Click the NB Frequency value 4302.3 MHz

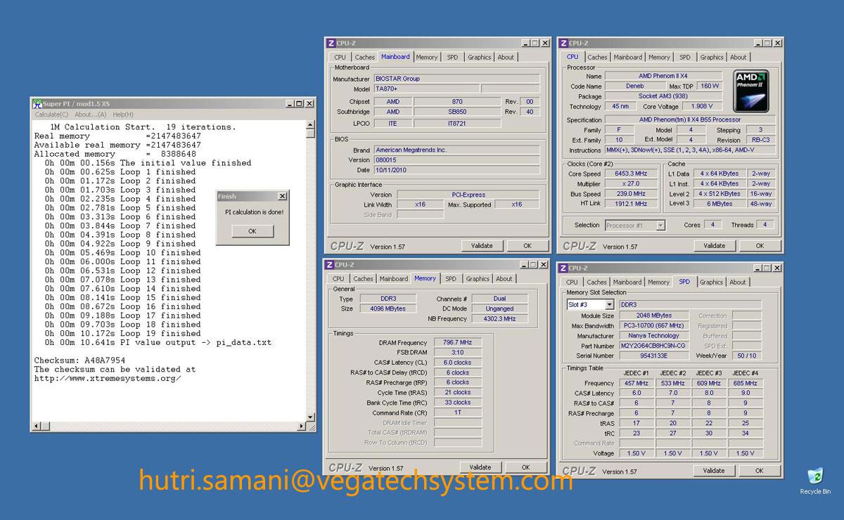click(x=499, y=319)
